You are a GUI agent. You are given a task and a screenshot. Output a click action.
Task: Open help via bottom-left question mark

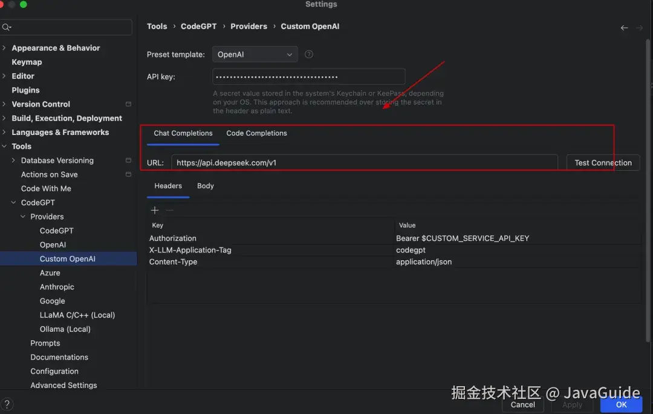7,404
